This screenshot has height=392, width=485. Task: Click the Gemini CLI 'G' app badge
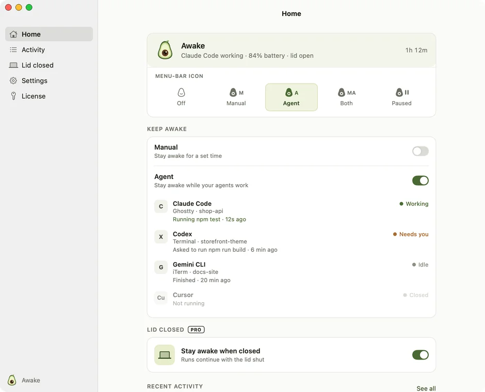[161, 267]
